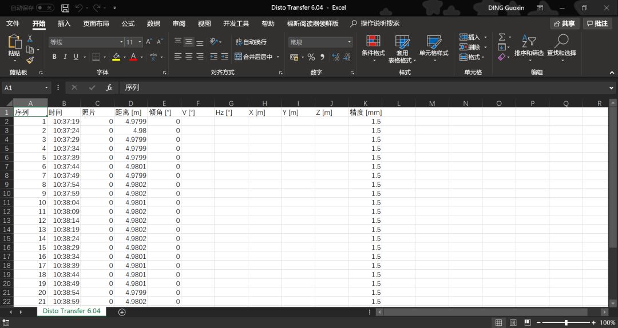The width and height of the screenshot is (618, 328).
Task: Click the AutoSum sigma icon
Action: click(x=501, y=37)
